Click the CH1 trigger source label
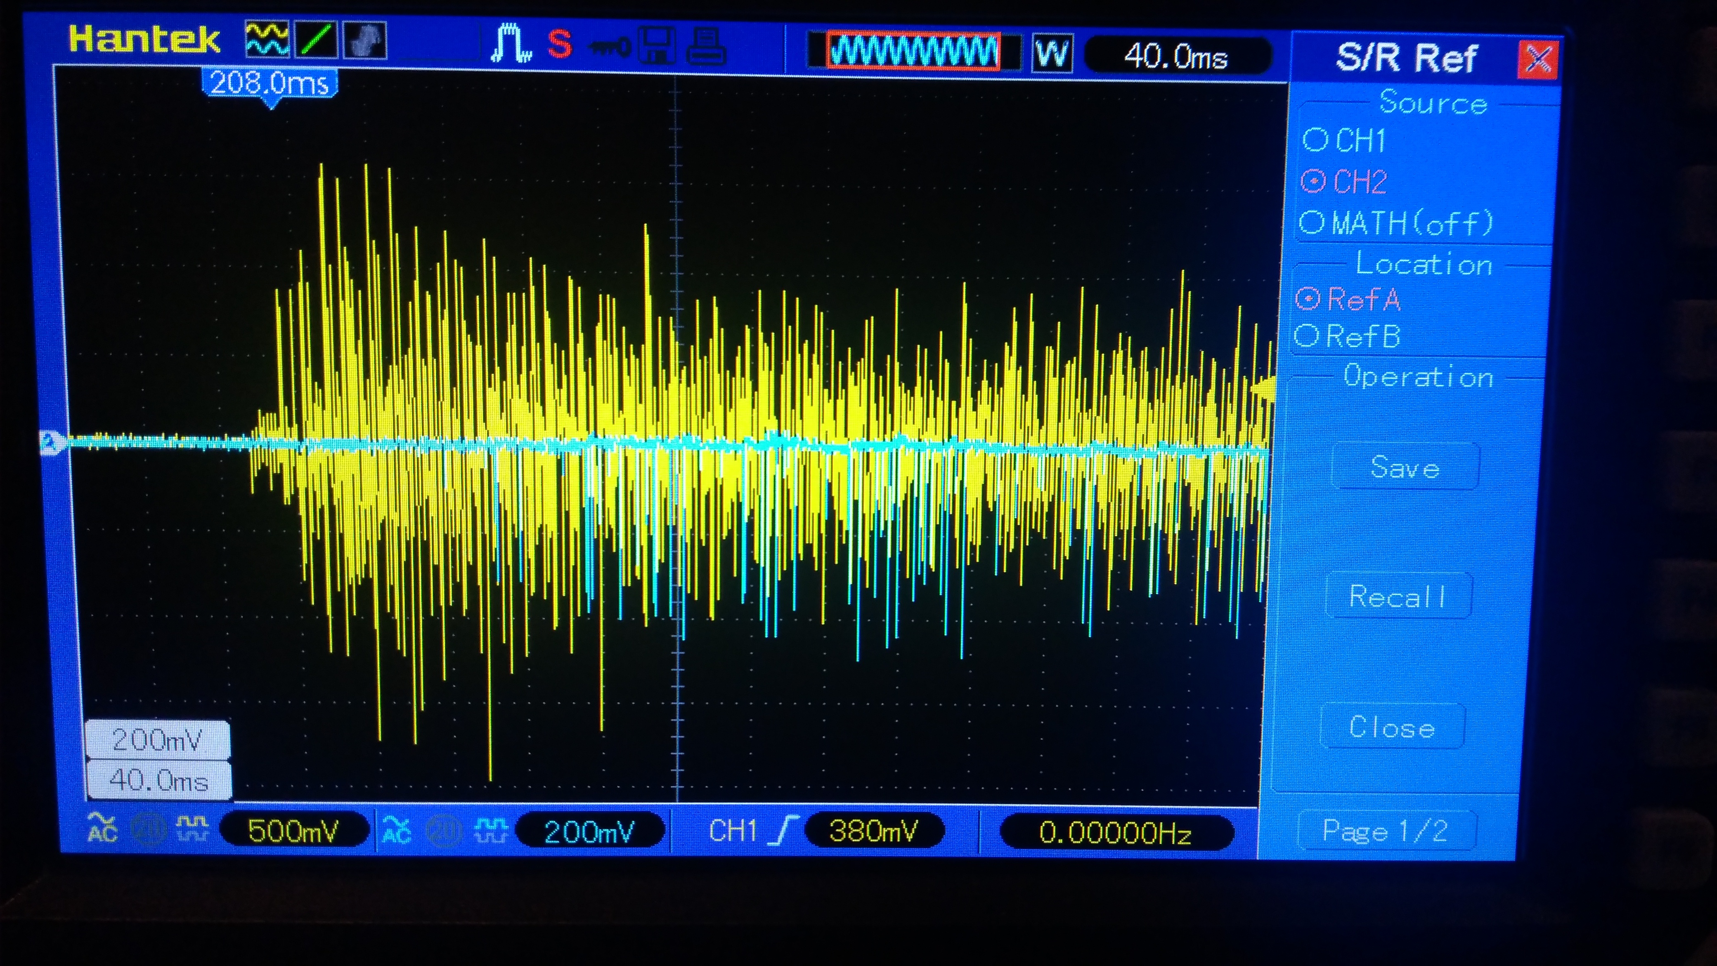The image size is (1717, 966). [733, 831]
